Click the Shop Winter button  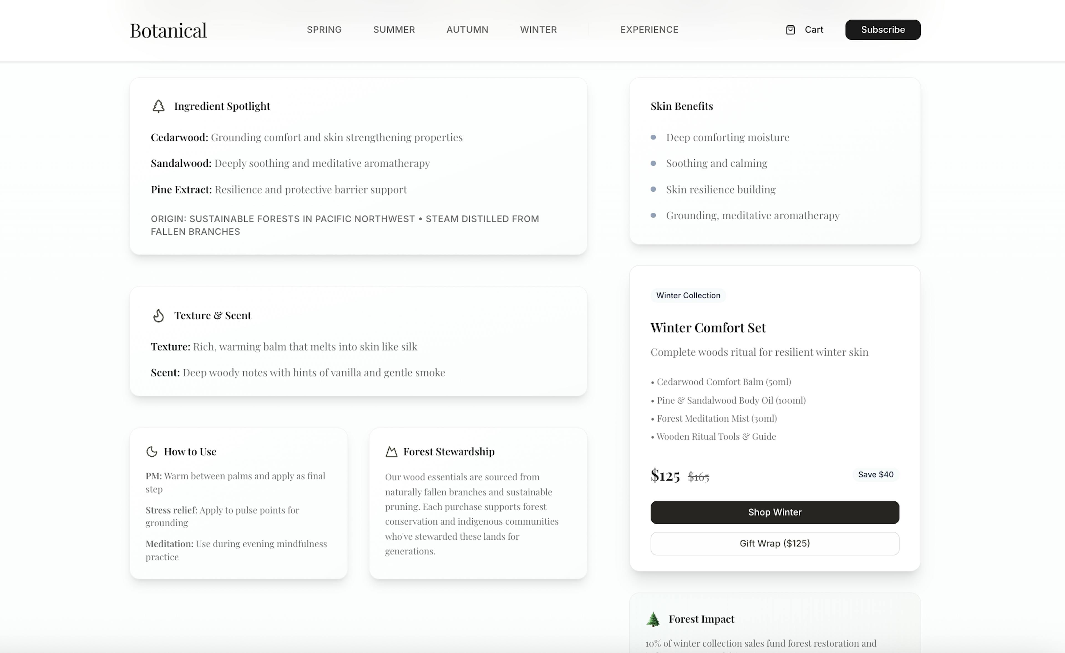(x=775, y=512)
